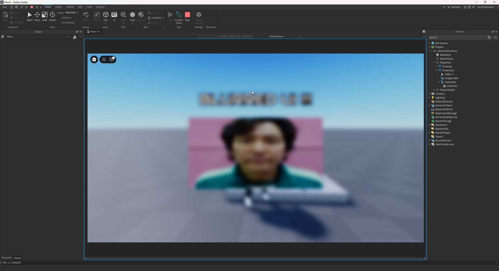
Task: Click Explorer search history icon
Action: point(489,37)
